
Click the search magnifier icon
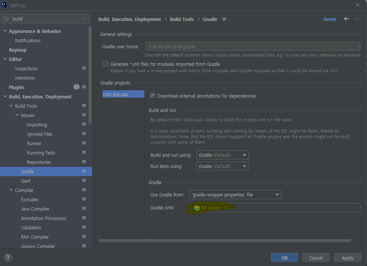pyautogui.click(x=6, y=19)
